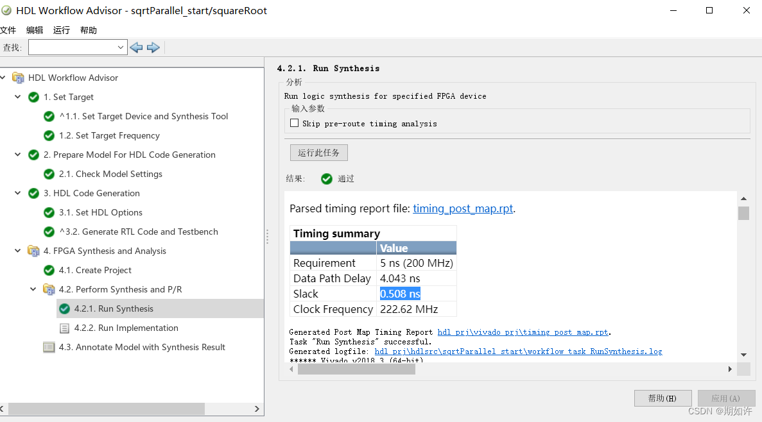
Task: Click the check mark icon on 2.1 Check Model Settings
Action: point(49,174)
